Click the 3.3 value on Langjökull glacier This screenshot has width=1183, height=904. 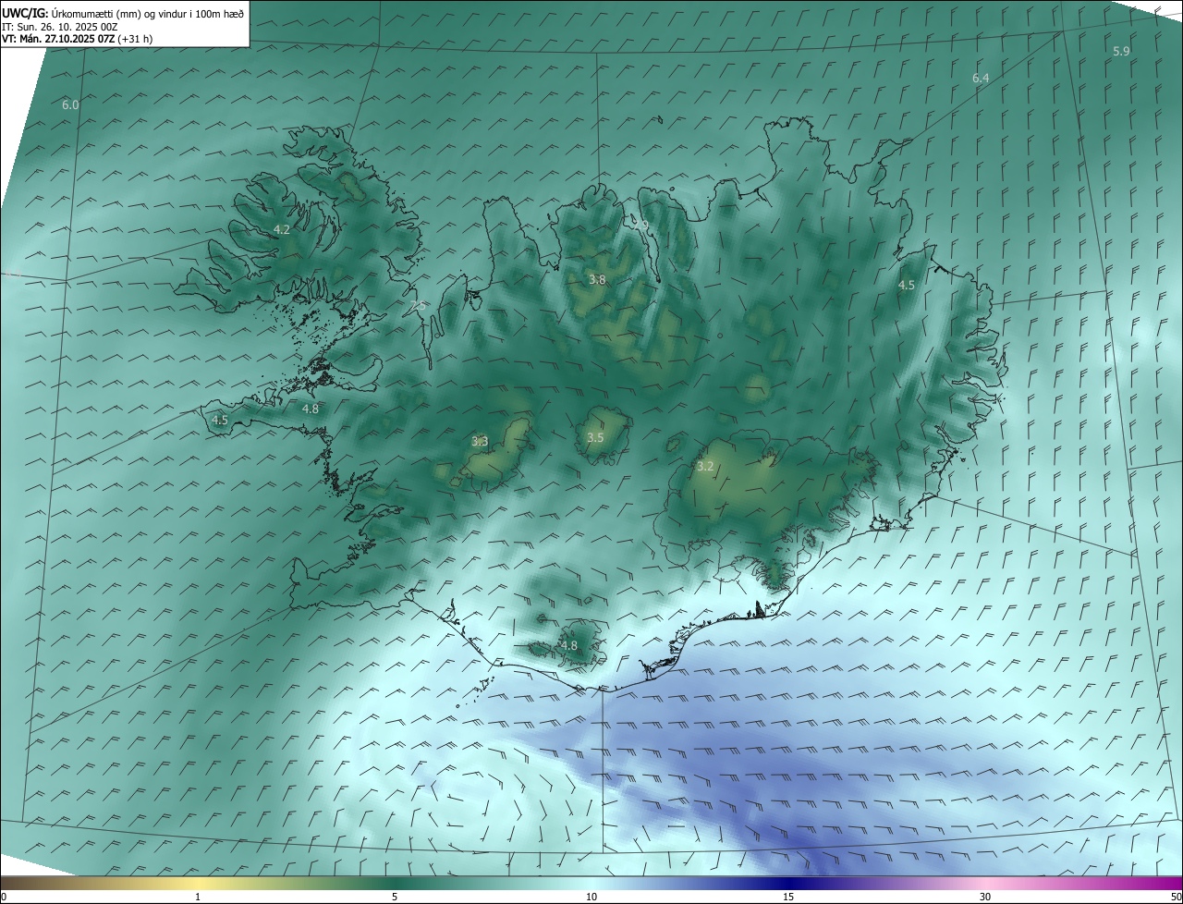(480, 442)
